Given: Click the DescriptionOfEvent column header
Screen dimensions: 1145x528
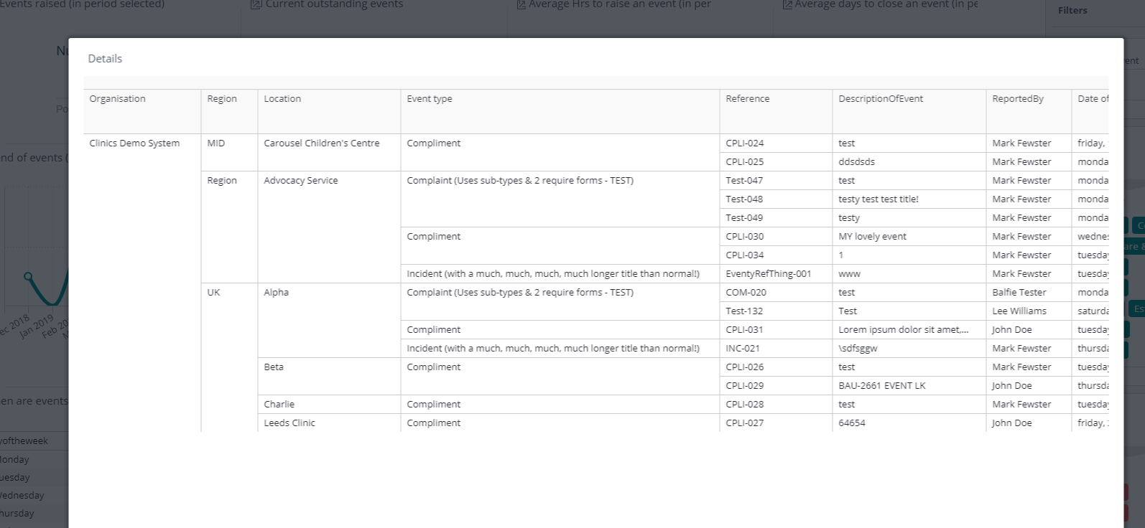Looking at the screenshot, I should pyautogui.click(x=909, y=111).
